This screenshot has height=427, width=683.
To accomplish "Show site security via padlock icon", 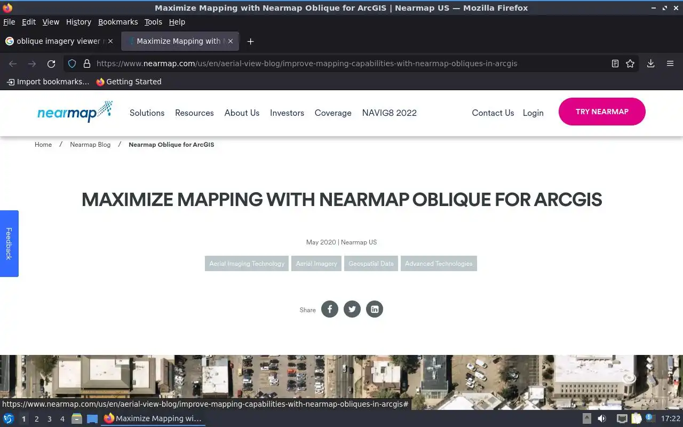I will tap(86, 64).
